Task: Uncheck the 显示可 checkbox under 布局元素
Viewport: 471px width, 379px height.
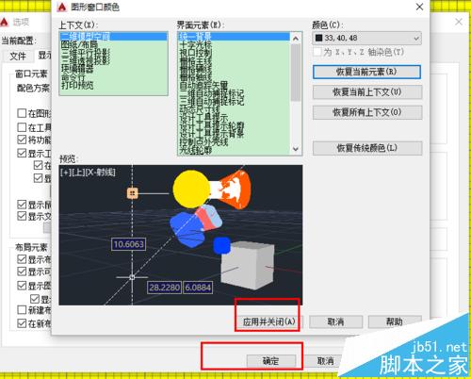Action: pos(22,272)
